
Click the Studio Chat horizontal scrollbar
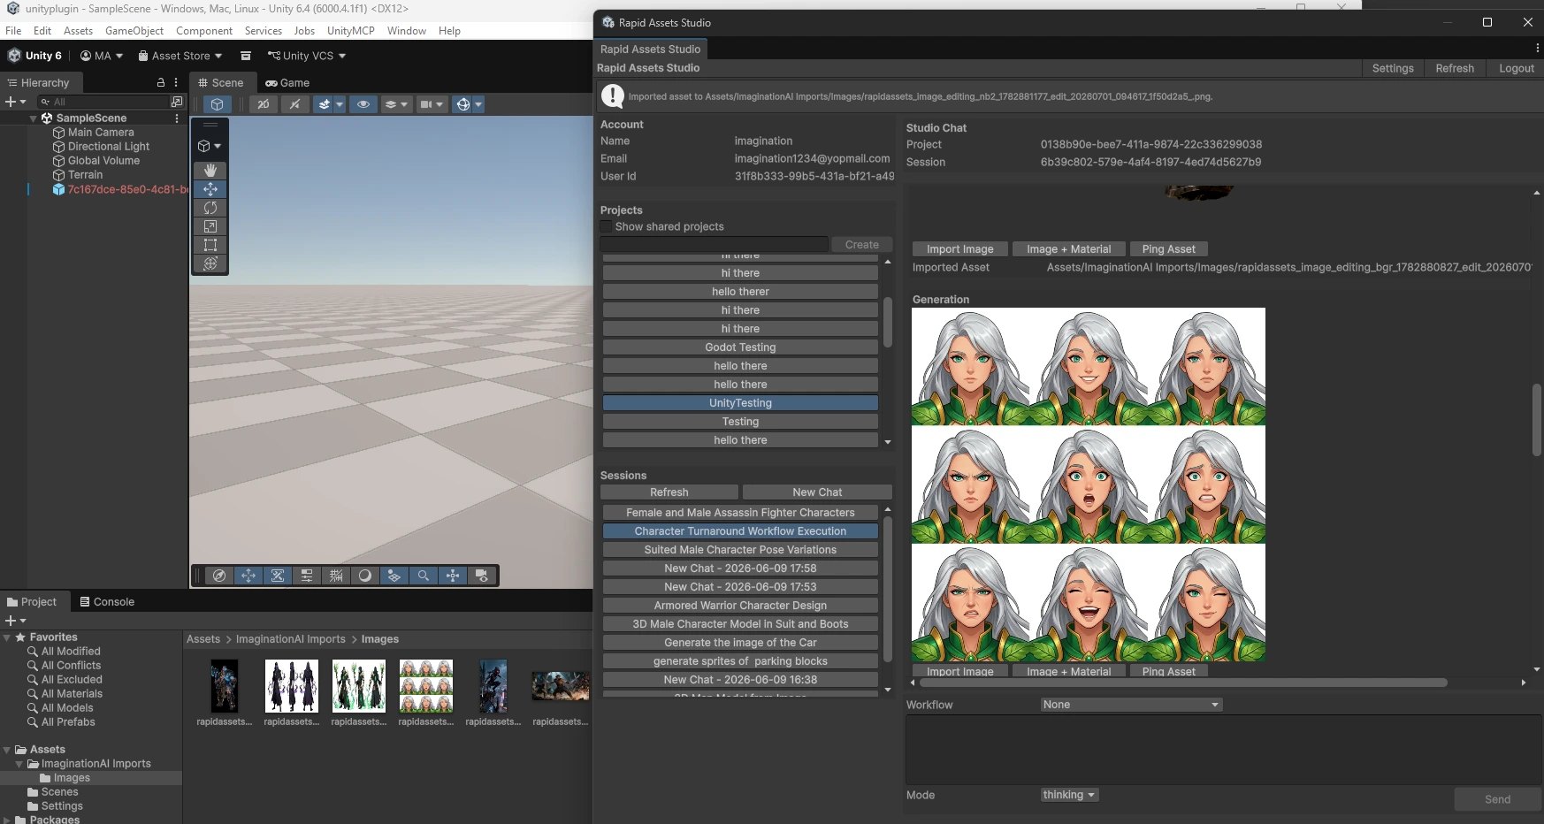point(1181,683)
